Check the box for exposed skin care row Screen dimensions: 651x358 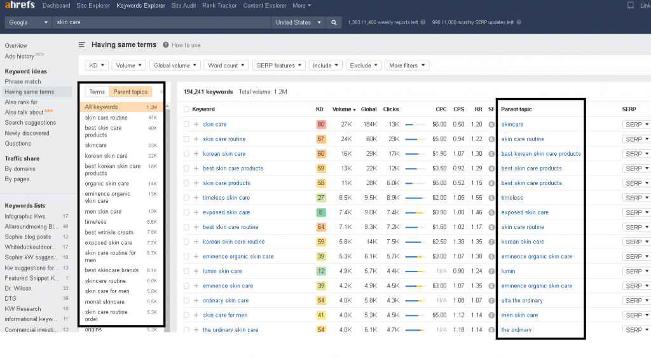pos(186,212)
